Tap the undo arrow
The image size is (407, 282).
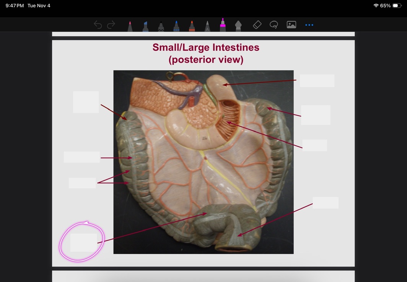(x=98, y=25)
